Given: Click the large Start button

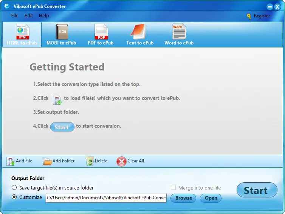Looking at the screenshot, I should [x=257, y=190].
